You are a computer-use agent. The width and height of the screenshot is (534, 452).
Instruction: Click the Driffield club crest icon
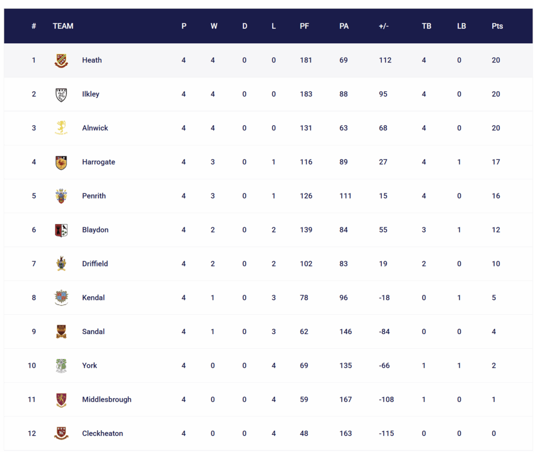pos(61,264)
